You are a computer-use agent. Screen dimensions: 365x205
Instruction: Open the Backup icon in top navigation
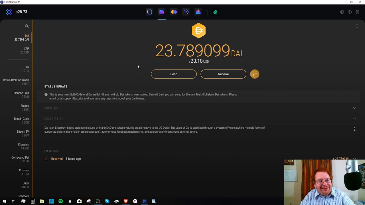click(198, 12)
